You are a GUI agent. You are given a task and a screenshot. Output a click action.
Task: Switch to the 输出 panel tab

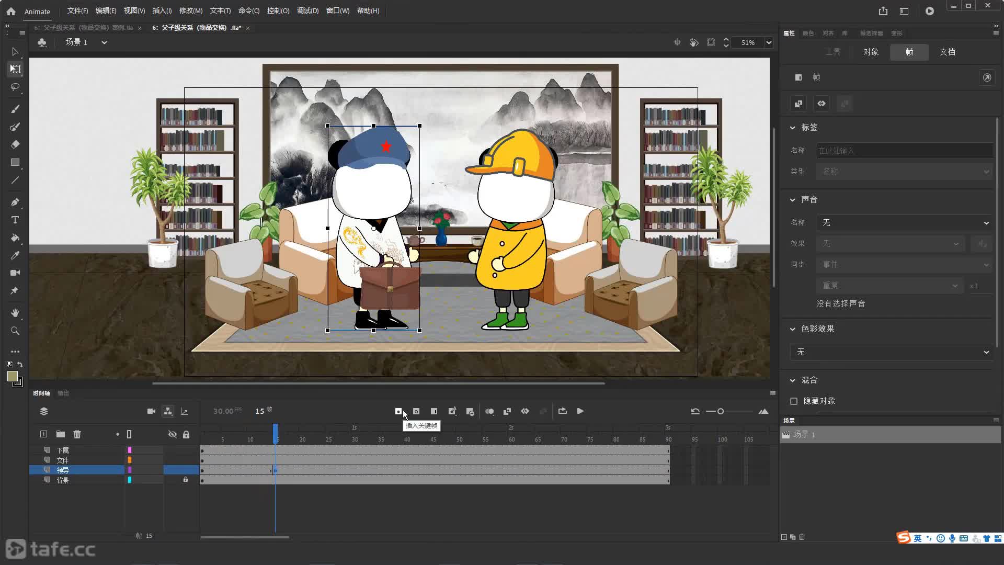(x=63, y=393)
